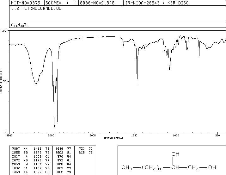The height and width of the screenshot is (175, 226).
Task: Click the x-axis 1500 tick label
Action: point(134,135)
